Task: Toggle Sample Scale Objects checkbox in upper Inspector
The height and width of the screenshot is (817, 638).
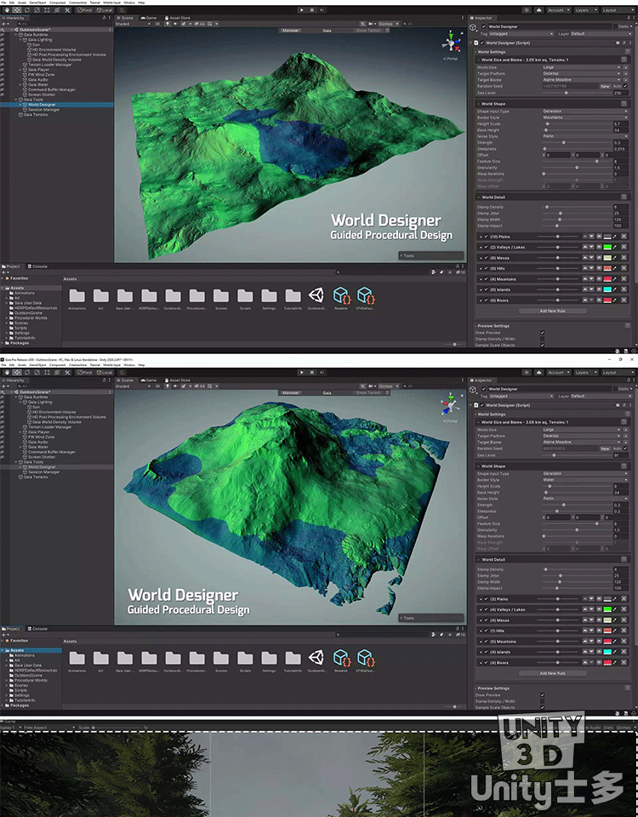Action: point(542,345)
